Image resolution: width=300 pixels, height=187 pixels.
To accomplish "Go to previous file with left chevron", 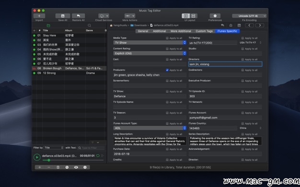I will point(249,25).
